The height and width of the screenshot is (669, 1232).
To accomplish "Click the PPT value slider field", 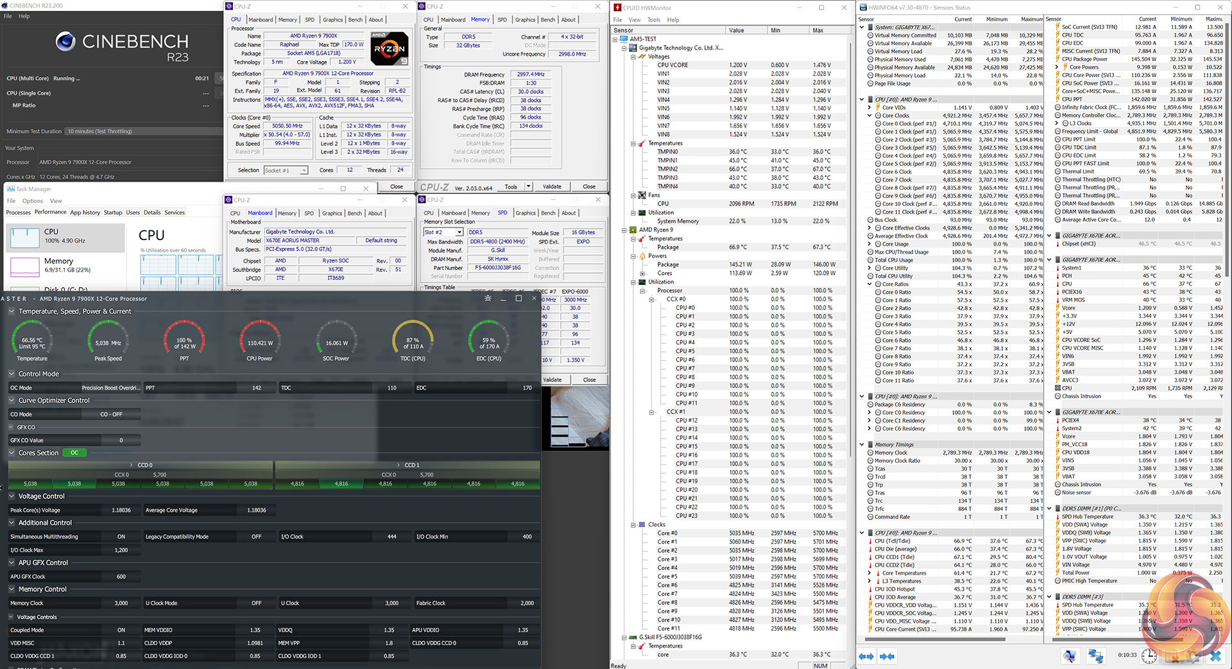I will 257,388.
